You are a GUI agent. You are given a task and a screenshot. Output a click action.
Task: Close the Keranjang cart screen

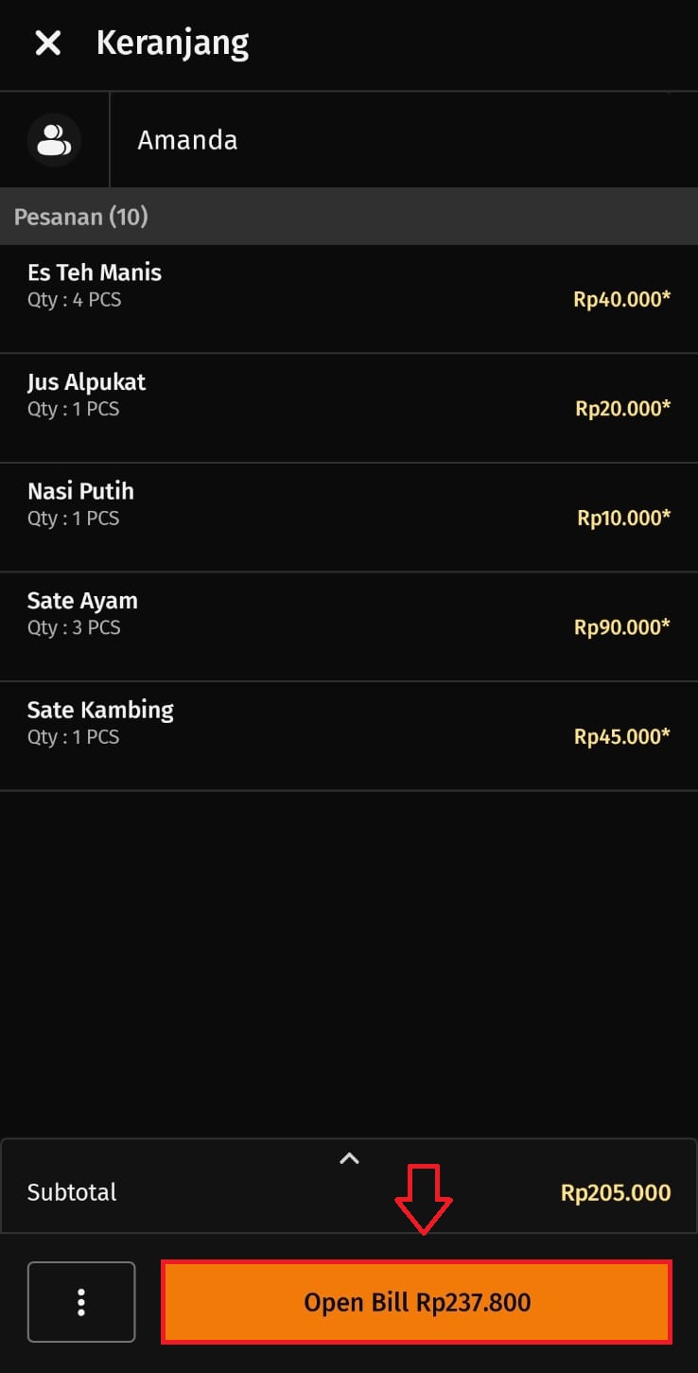tap(47, 43)
